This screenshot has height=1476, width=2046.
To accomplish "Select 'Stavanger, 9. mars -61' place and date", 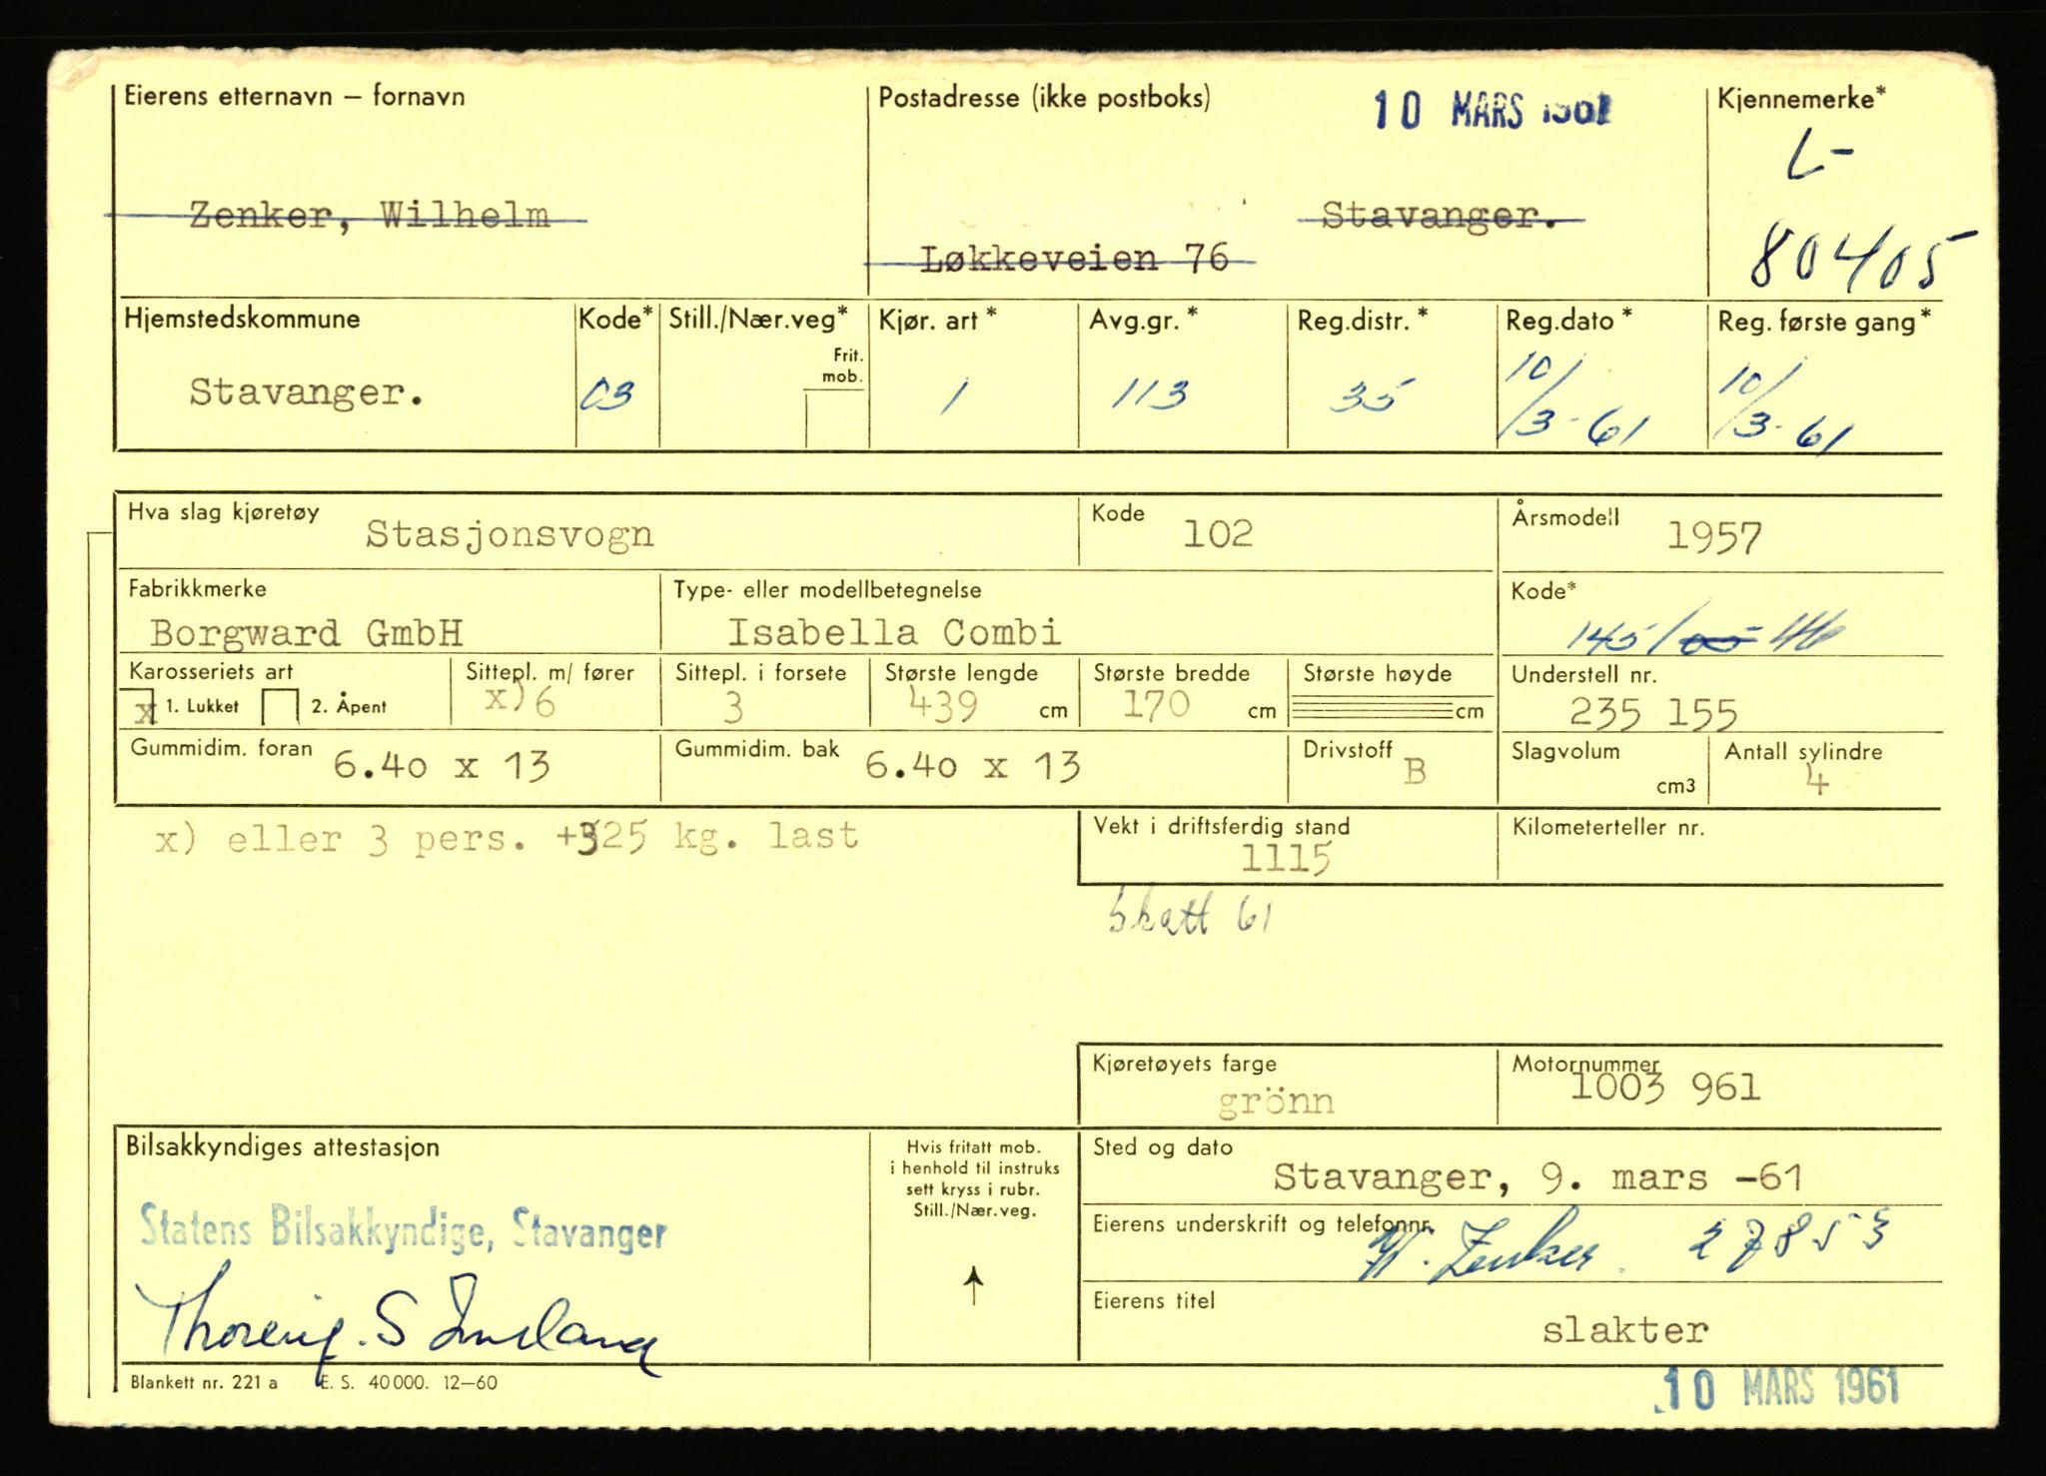I will (1537, 1178).
